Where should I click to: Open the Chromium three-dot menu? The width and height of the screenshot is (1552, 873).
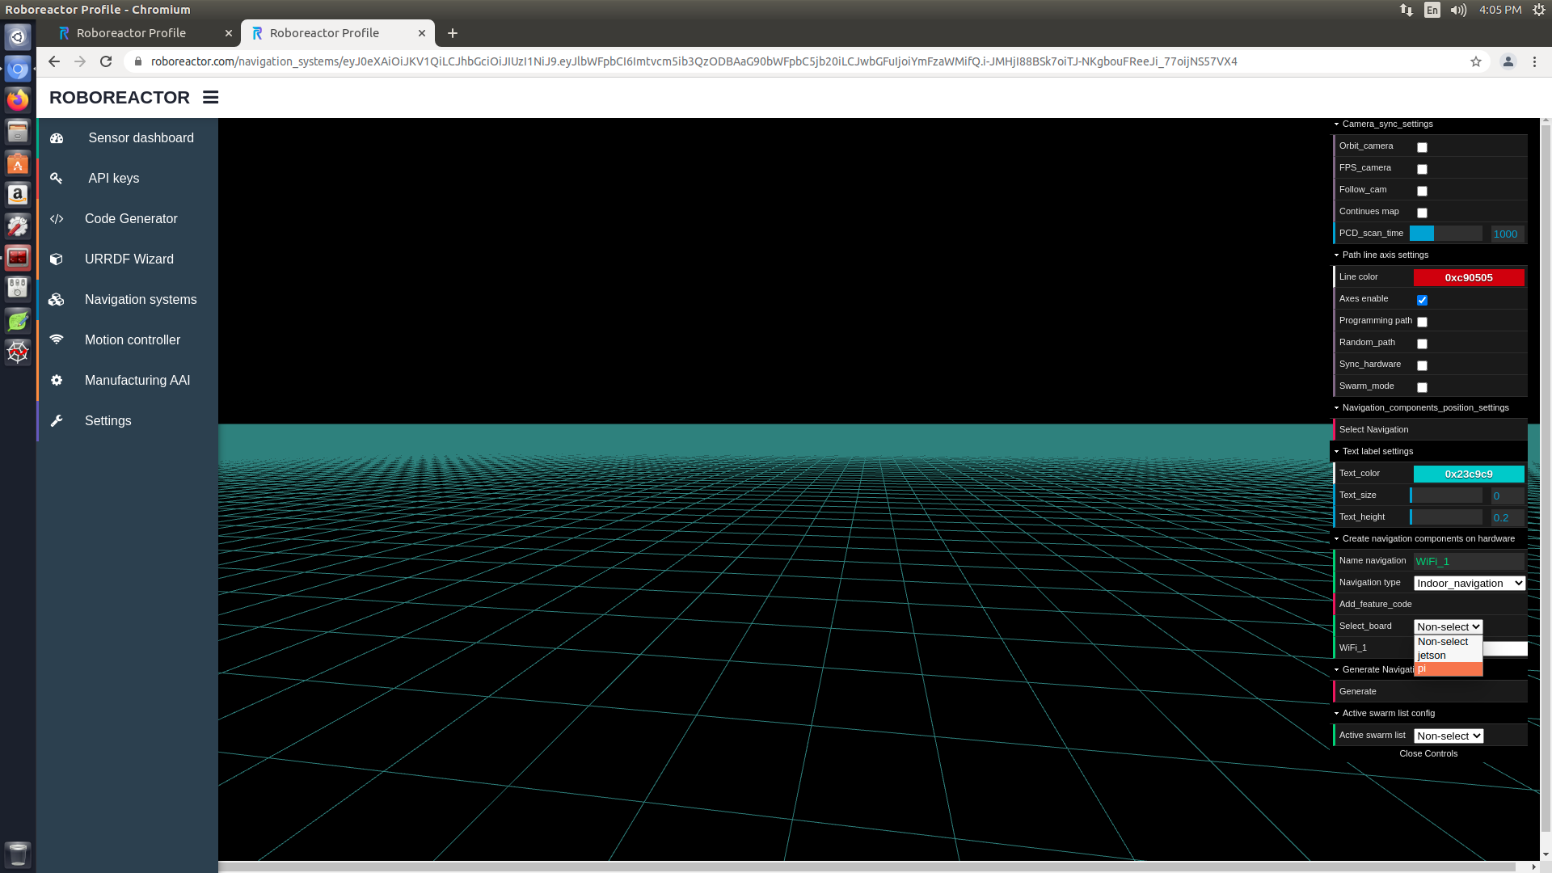(1534, 61)
